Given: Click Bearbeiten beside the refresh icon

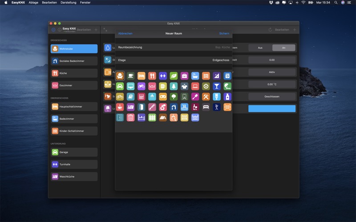Looking at the screenshot, I should click(282, 30).
